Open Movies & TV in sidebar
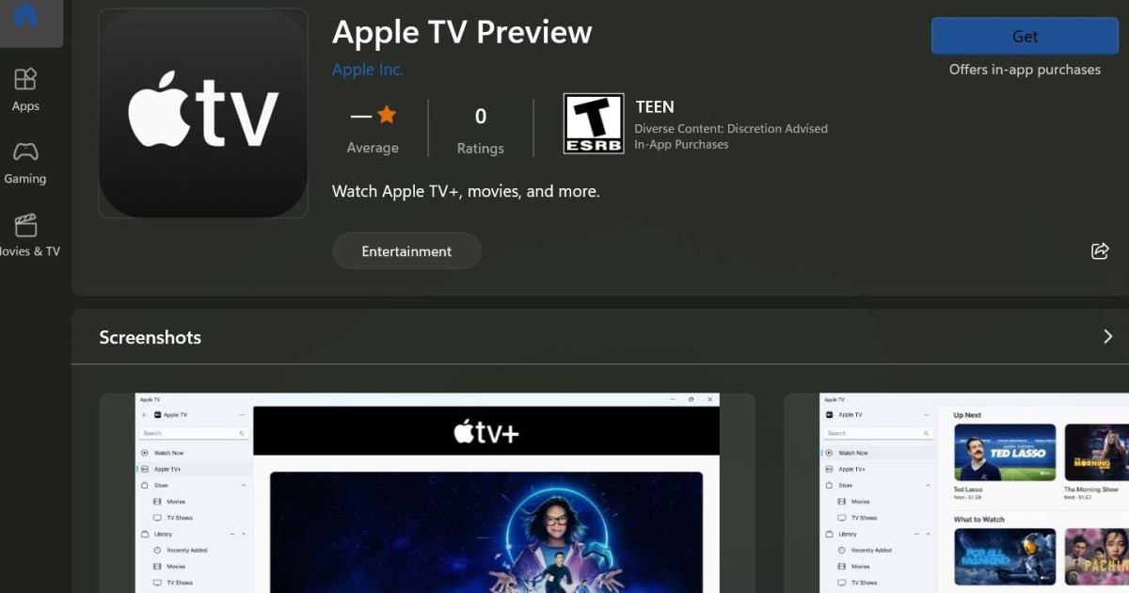This screenshot has width=1129, height=593. click(x=25, y=235)
